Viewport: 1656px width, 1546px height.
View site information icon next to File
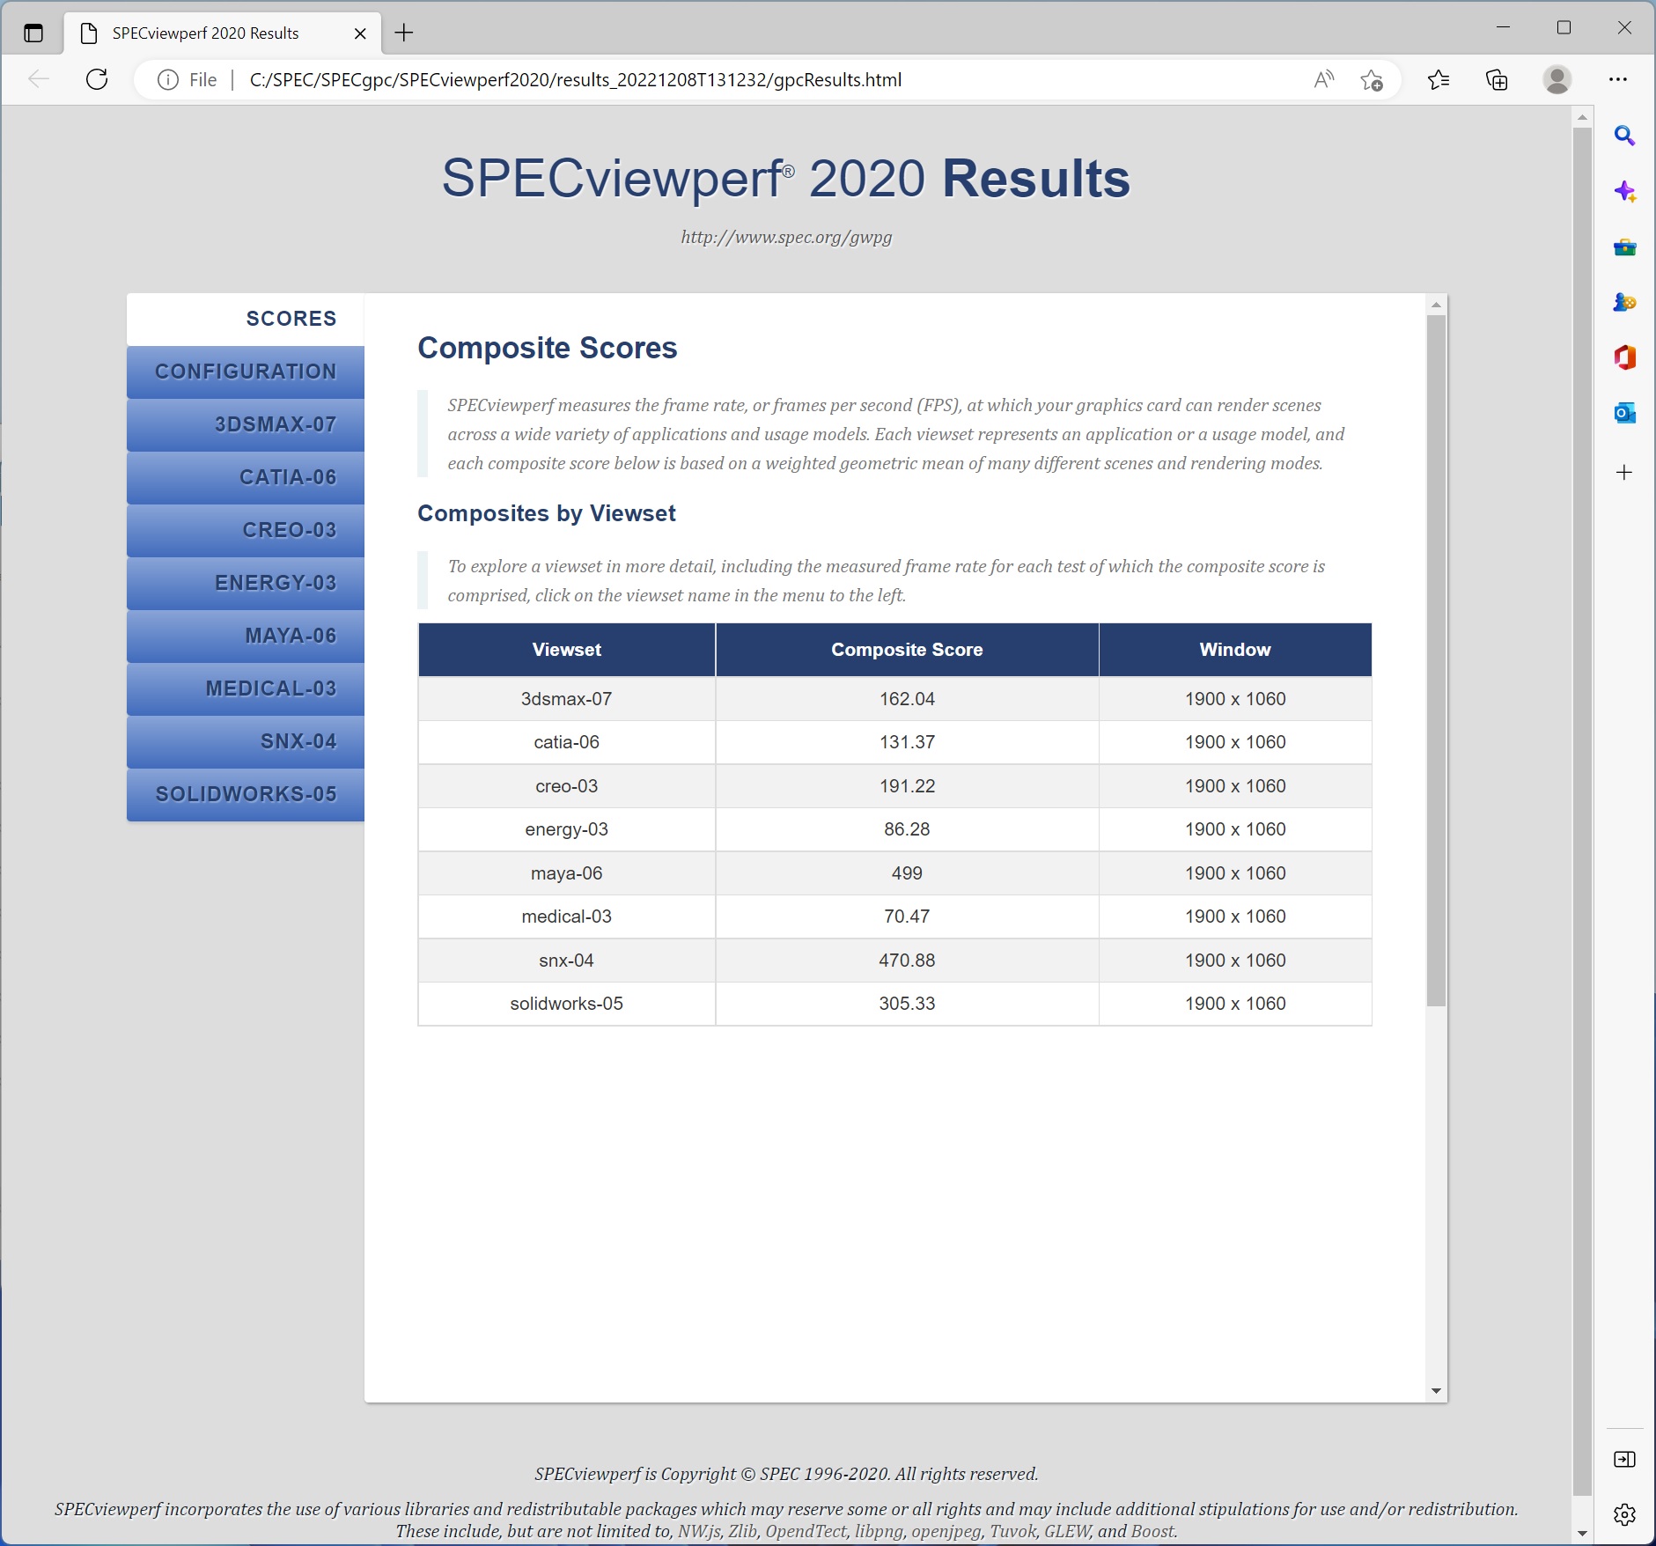(x=167, y=80)
